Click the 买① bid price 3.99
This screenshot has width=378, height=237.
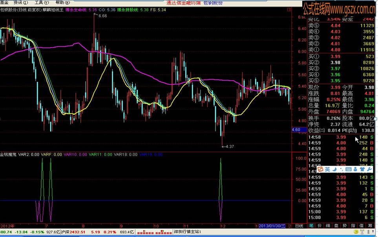[335, 57]
